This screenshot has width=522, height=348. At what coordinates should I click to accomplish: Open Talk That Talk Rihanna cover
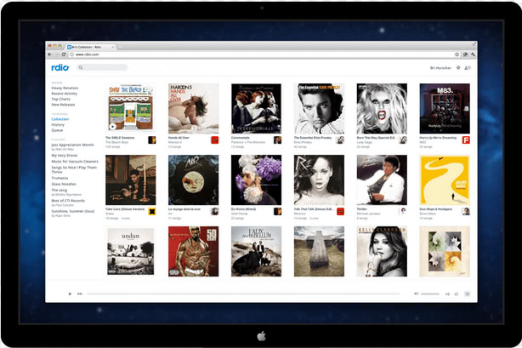[319, 180]
